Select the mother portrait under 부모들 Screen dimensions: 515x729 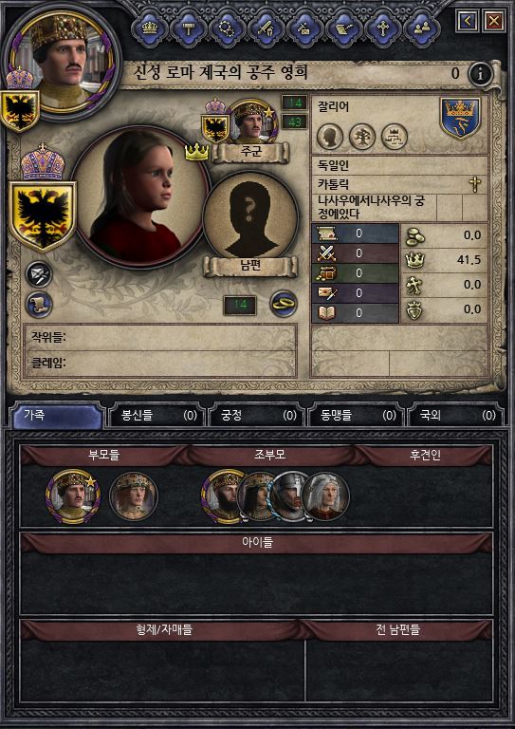134,496
